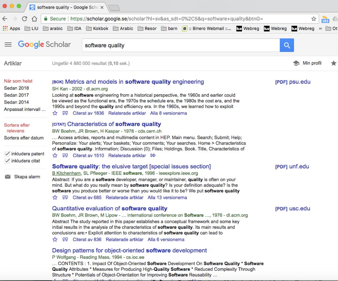Viewport: 338px width, 281px height.
Task: Click Citerat av 1836
Action: tap(88, 113)
